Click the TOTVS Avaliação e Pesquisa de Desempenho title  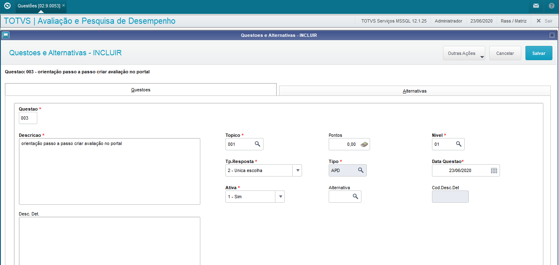(89, 21)
